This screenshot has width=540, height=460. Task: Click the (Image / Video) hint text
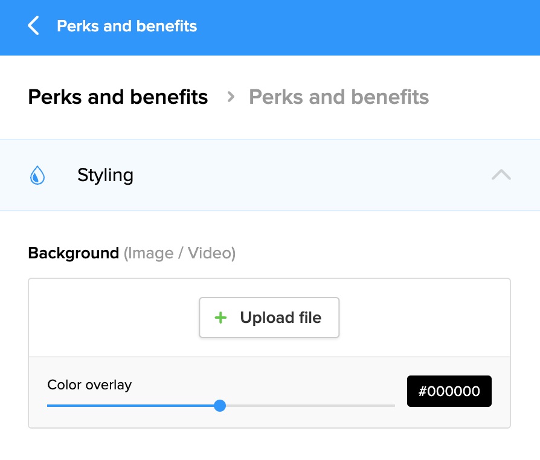tap(179, 253)
